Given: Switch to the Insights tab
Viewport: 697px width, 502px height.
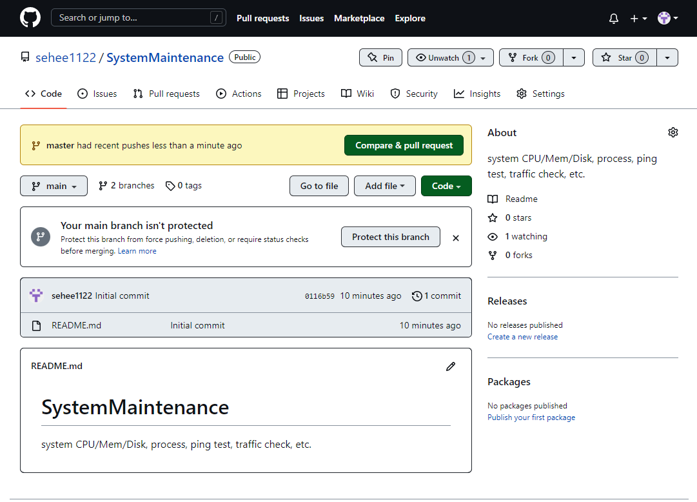Looking at the screenshot, I should point(477,94).
